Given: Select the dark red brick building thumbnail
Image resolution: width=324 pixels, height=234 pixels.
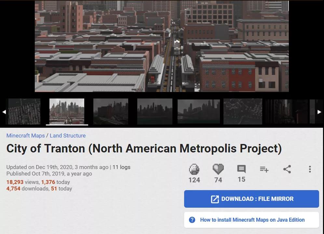Looking at the screenshot, I should [x=111, y=111].
